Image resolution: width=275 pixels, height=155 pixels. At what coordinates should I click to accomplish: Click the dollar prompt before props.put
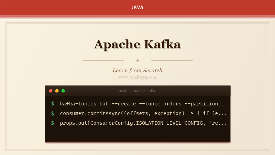53,123
